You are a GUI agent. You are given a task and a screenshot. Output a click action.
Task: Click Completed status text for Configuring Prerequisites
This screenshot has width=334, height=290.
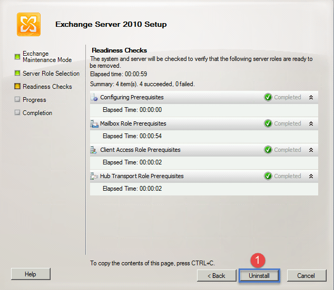pyautogui.click(x=288, y=97)
